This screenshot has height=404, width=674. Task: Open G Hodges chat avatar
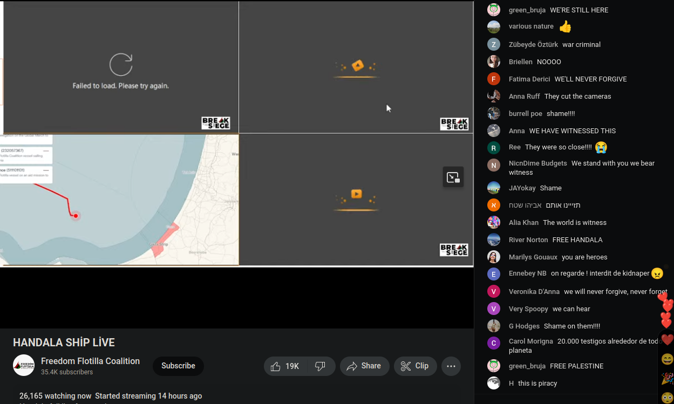point(494,326)
